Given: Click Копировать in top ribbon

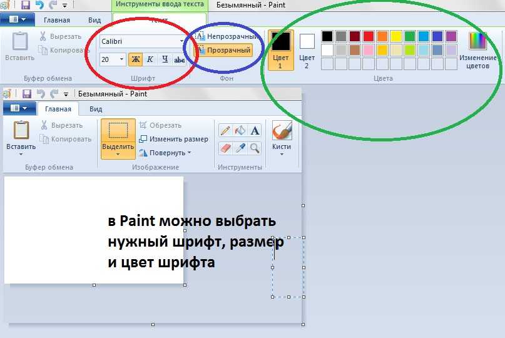Looking at the screenshot, I should tap(63, 50).
